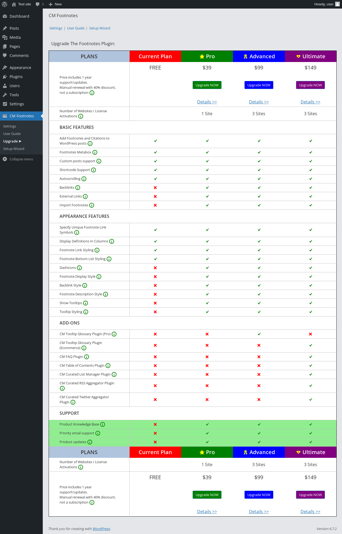Image resolution: width=342 pixels, height=534 pixels.
Task: Click info icon next to Footnote Link Styling
Action: coord(97,250)
